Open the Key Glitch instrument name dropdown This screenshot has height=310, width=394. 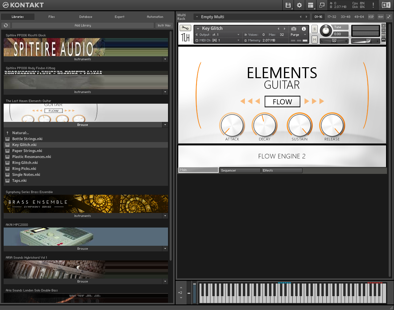198,28
